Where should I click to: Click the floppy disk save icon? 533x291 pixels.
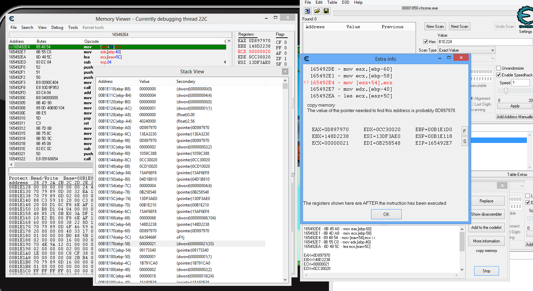(326, 11)
